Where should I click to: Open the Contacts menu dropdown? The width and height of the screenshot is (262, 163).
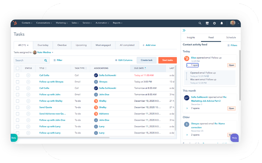(x=27, y=23)
